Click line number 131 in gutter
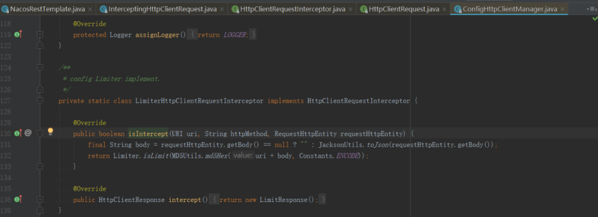This screenshot has height=217, width=598. click(6, 144)
